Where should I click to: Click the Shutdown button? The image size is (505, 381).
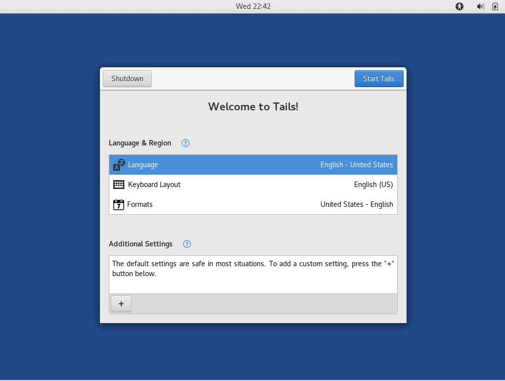coord(127,79)
